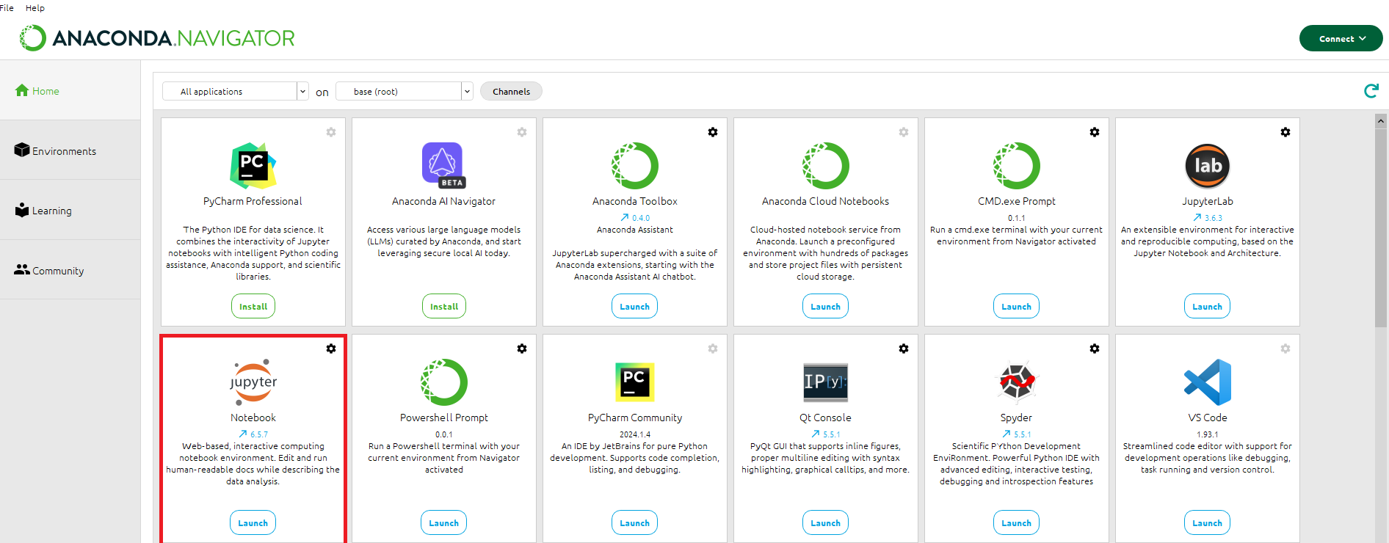Click the Powershell Prompt version 0.0.1
The width and height of the screenshot is (1389, 543).
point(444,434)
